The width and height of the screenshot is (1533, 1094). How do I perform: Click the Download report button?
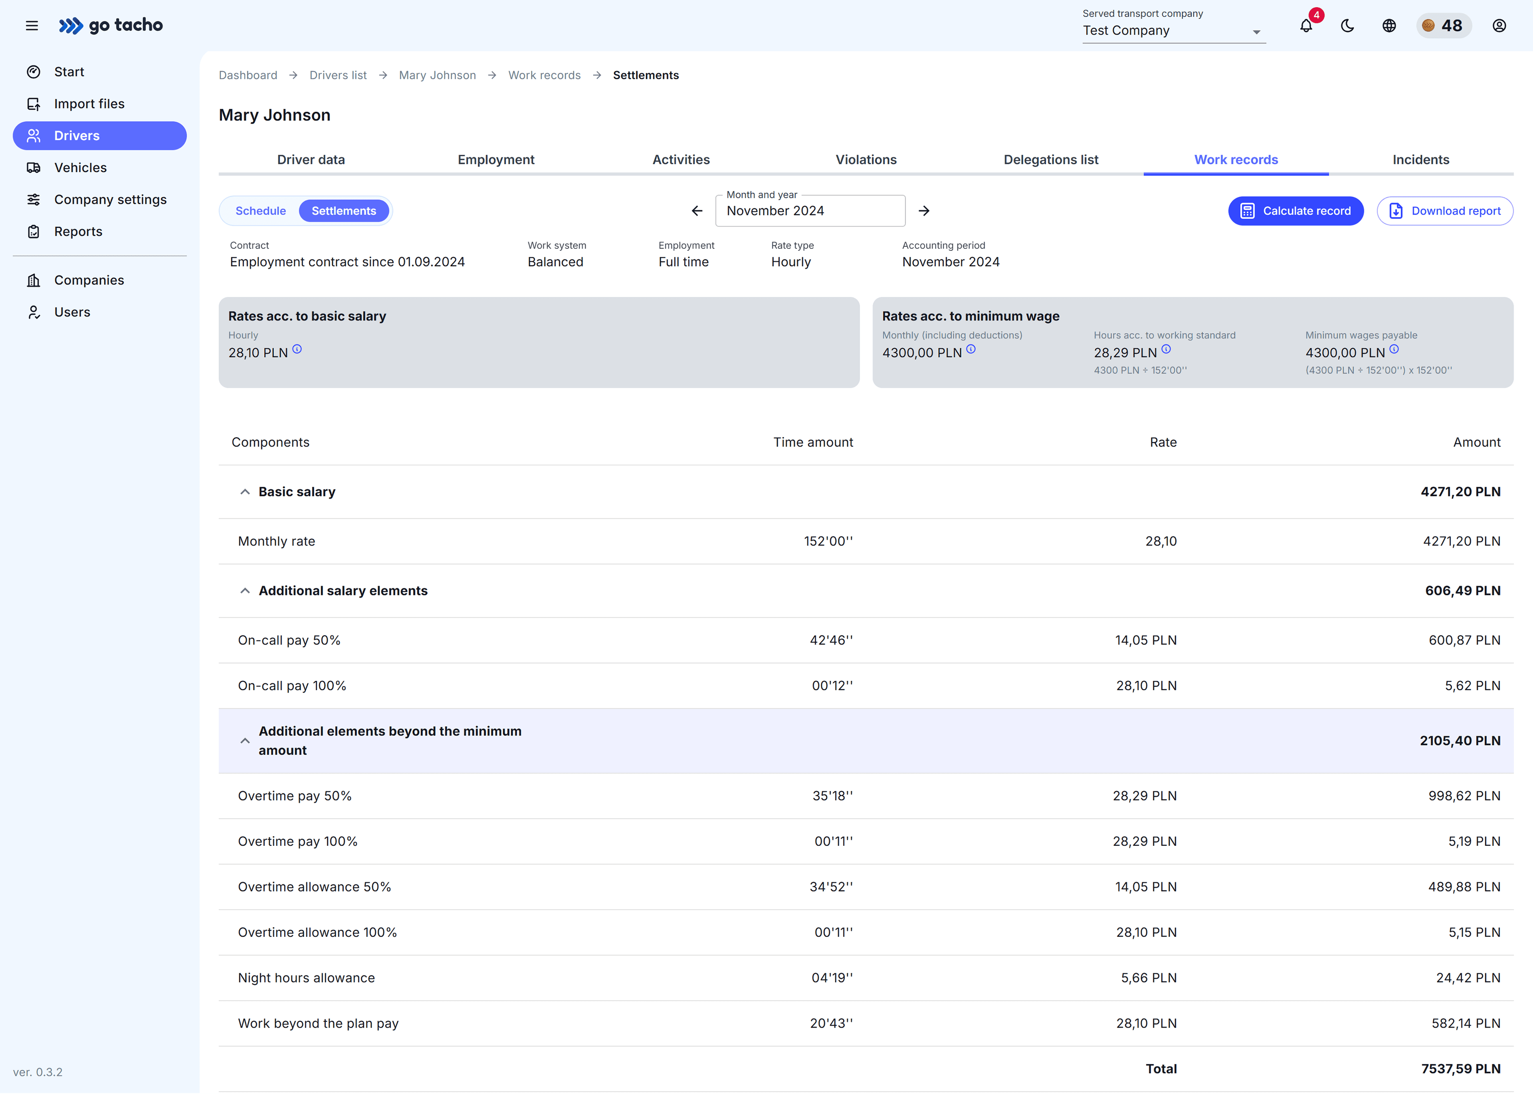pos(1445,211)
